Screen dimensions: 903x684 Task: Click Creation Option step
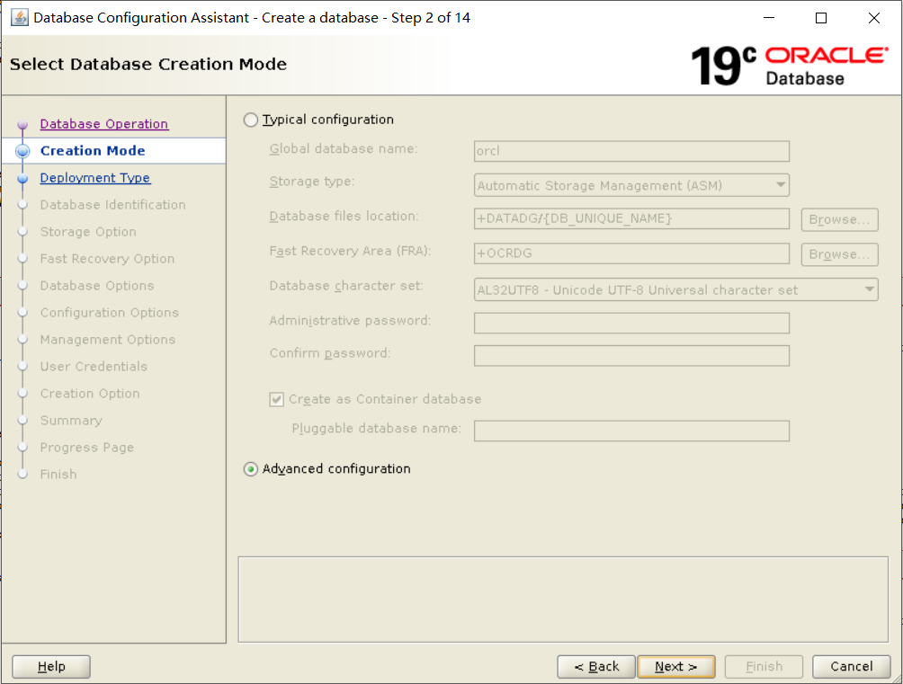click(90, 394)
